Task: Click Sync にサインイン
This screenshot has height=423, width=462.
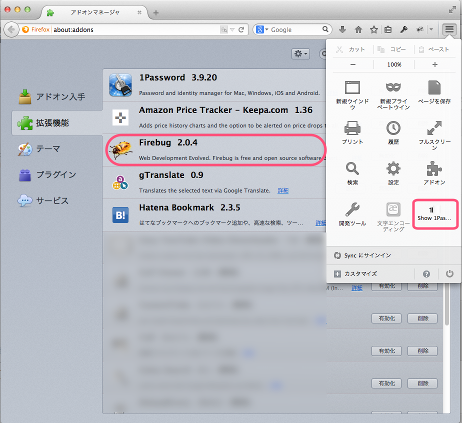Action: [x=367, y=255]
